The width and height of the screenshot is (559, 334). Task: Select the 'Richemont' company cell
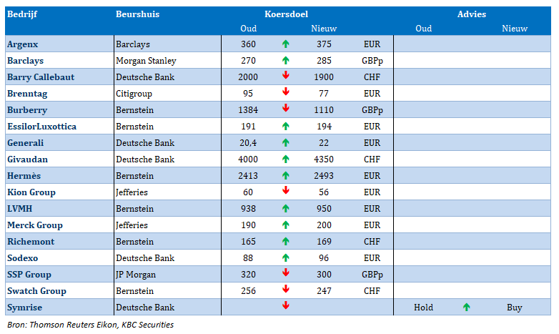59,241
